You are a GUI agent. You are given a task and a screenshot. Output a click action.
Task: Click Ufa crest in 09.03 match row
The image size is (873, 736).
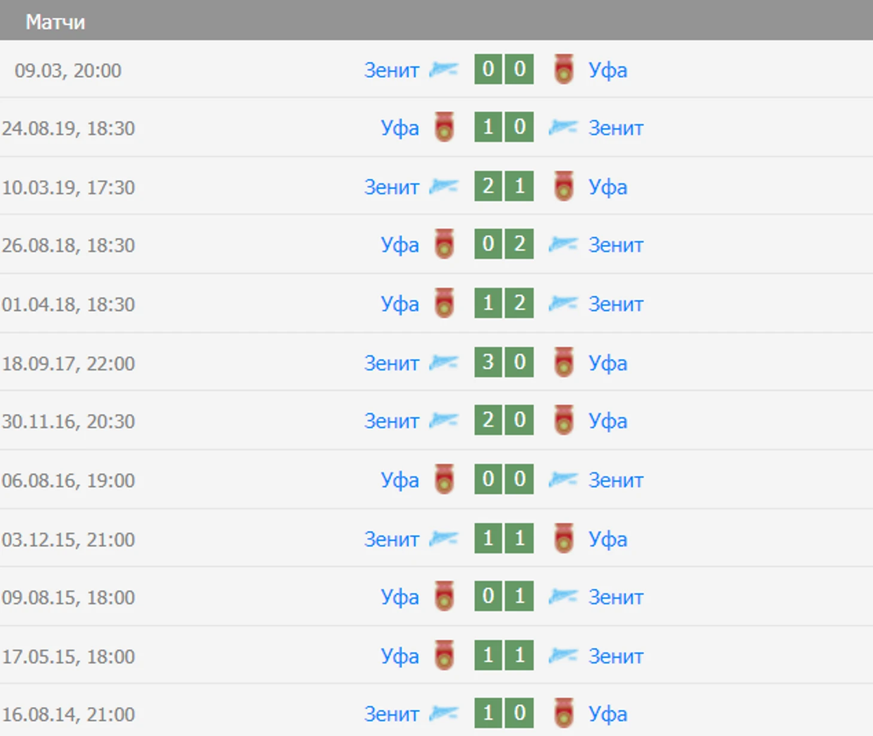point(563,69)
